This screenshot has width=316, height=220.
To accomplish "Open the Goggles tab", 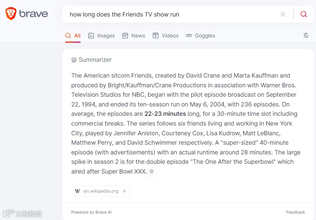I will [x=201, y=36].
